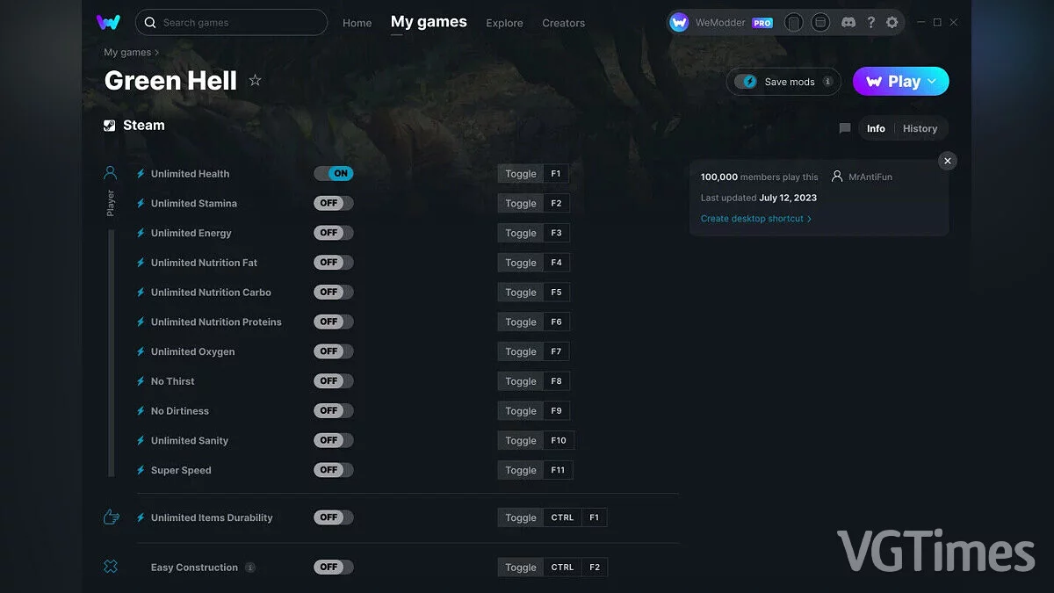1054x593 pixels.
Task: Switch to the History tab
Action: pyautogui.click(x=920, y=128)
